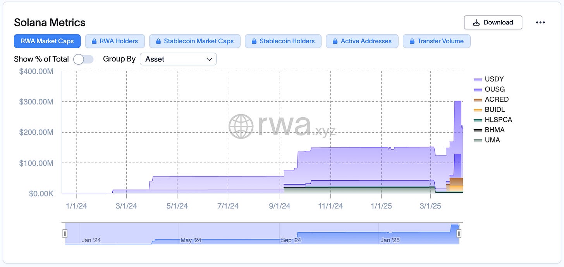Click the range navigator near Sep '24
Screen dimensions: 564x267
pos(291,240)
